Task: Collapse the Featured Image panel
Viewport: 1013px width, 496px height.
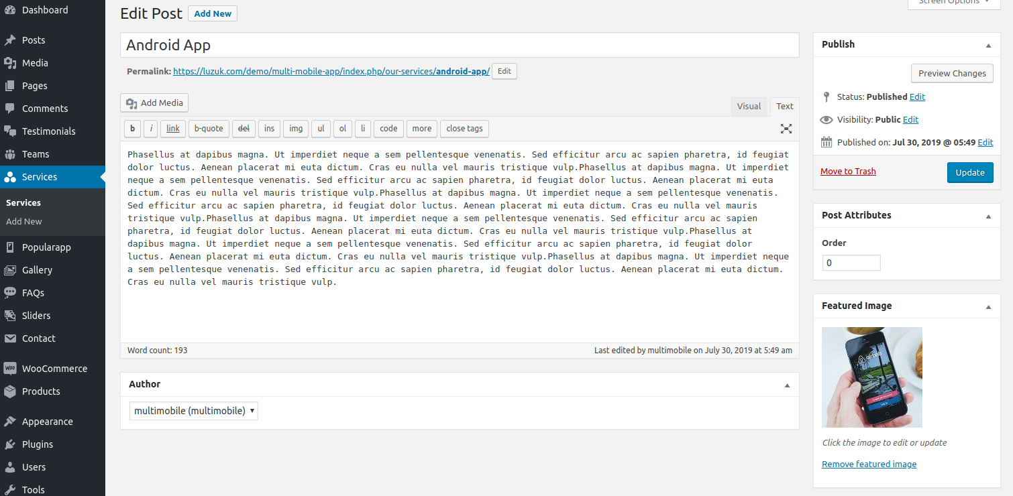Action: pos(988,306)
